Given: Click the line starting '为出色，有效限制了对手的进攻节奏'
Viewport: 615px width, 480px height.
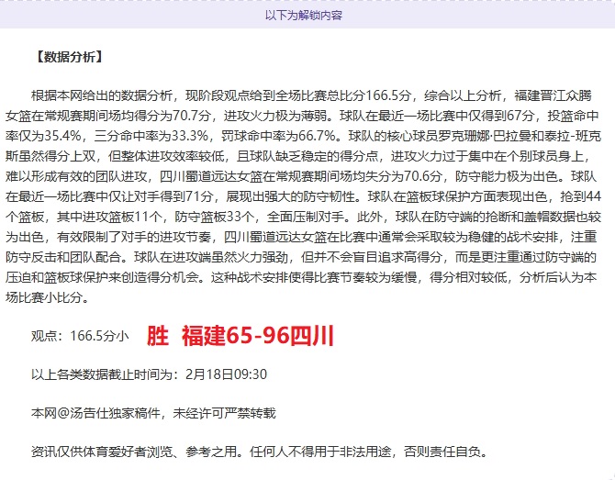Looking at the screenshot, I should pos(301,237).
